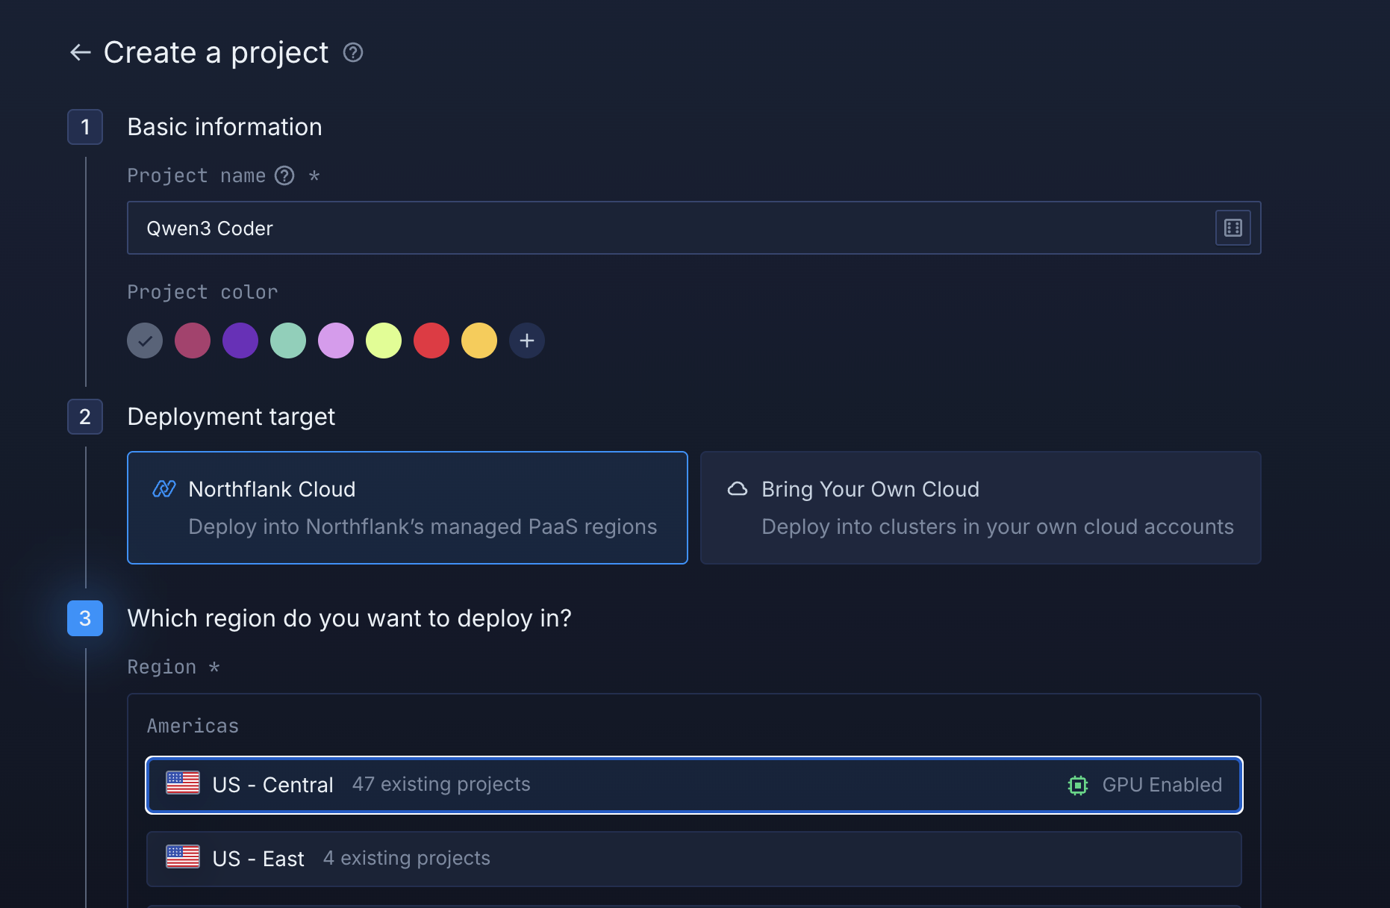The width and height of the screenshot is (1390, 908).
Task: Choose the US - Central region
Action: (x=694, y=785)
